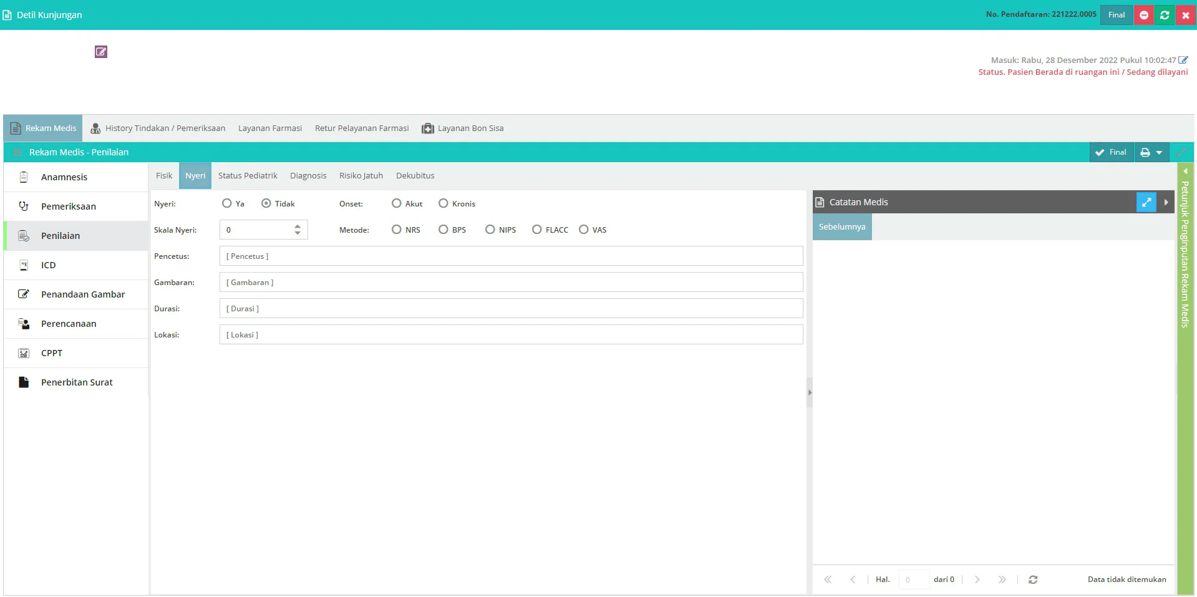The width and height of the screenshot is (1197, 597).
Task: Go to previous page in pager
Action: click(853, 580)
